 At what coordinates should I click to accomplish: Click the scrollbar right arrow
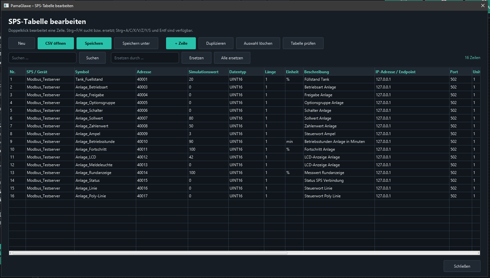point(478,253)
